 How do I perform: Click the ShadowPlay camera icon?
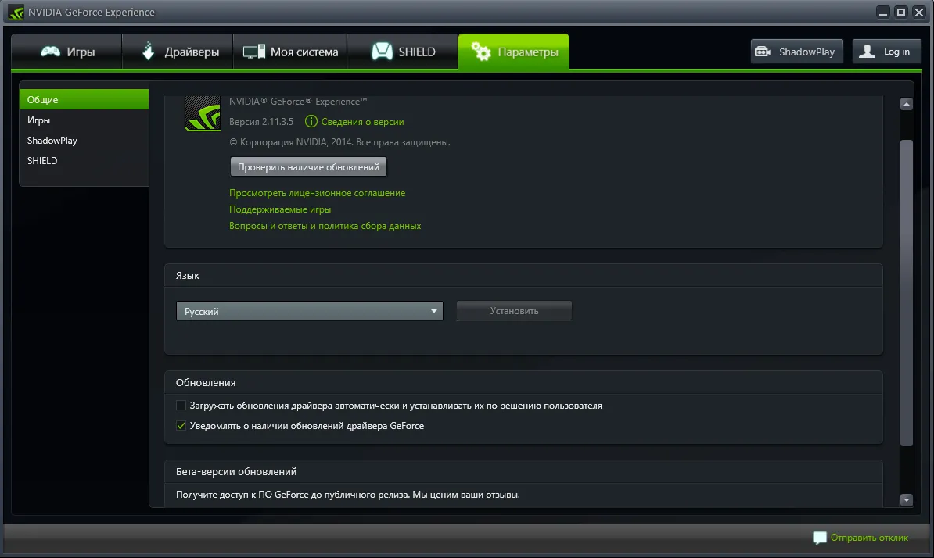(763, 52)
